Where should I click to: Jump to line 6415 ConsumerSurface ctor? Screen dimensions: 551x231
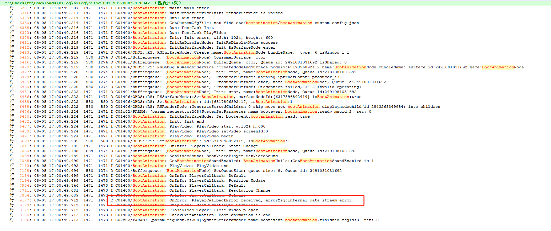pyautogui.click(x=138, y=57)
